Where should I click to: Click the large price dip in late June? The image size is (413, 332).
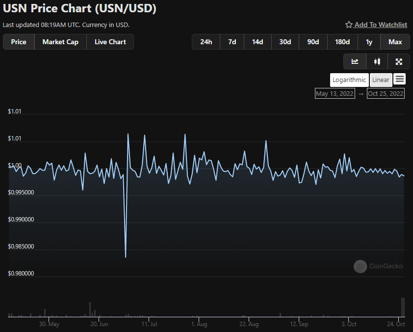pos(126,256)
